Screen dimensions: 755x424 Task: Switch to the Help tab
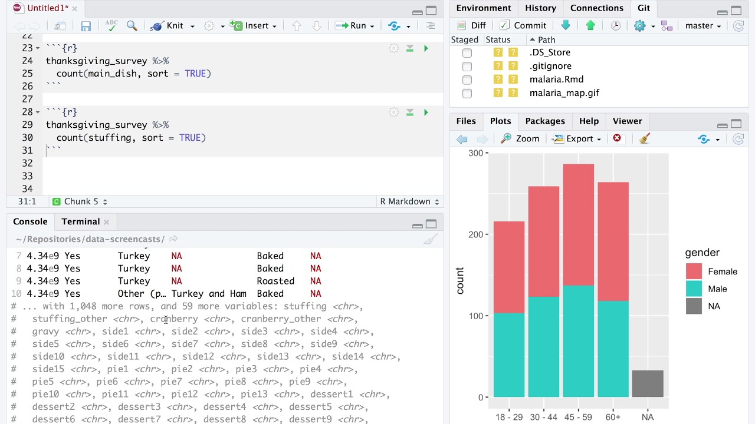[x=589, y=121]
